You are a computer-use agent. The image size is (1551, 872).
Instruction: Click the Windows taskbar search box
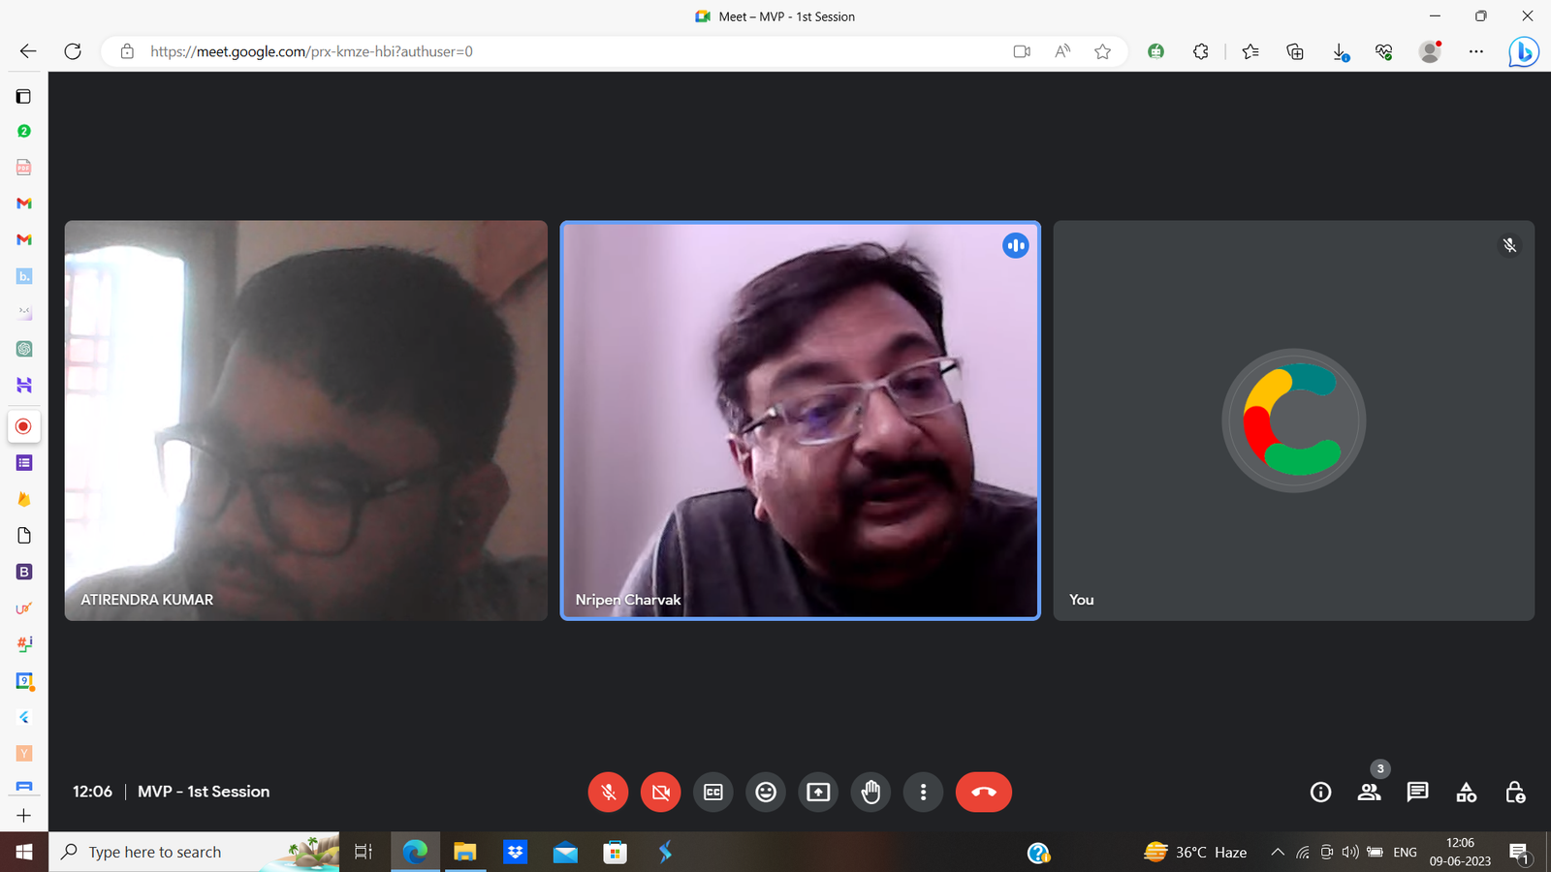pos(194,852)
